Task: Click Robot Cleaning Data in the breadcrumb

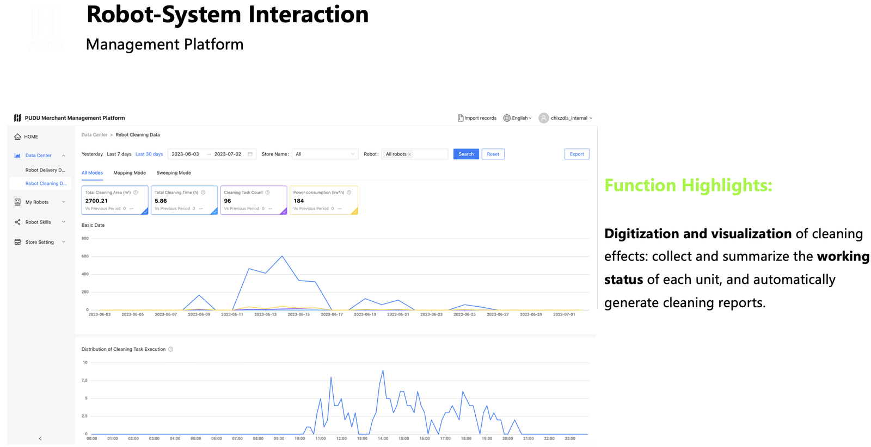Action: coord(138,135)
